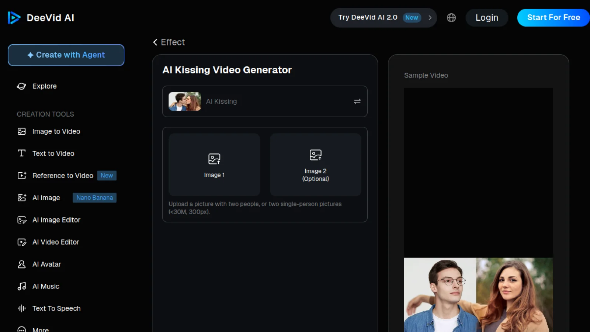Screen dimensions: 590x332
Task: Click the DeeVid AI logo icon
Action: [x=14, y=18]
